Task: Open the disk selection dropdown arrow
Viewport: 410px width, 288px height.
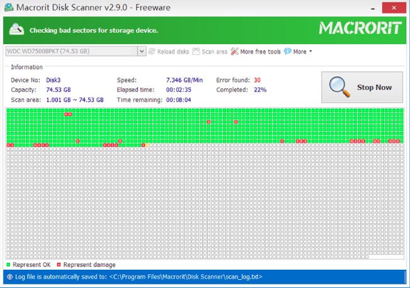Action: tap(142, 51)
